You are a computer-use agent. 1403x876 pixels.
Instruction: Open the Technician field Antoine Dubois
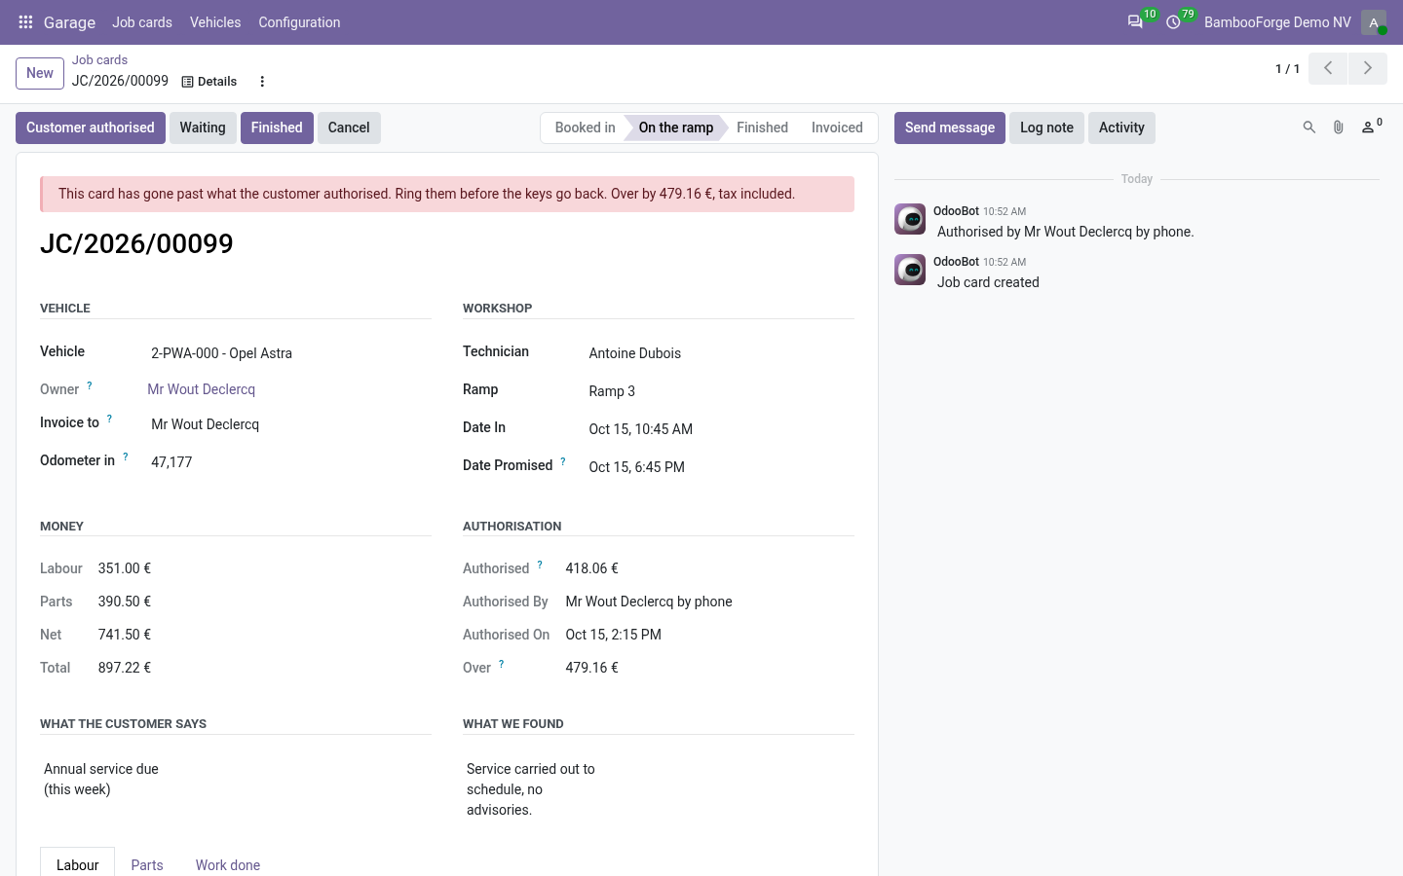[720, 353]
